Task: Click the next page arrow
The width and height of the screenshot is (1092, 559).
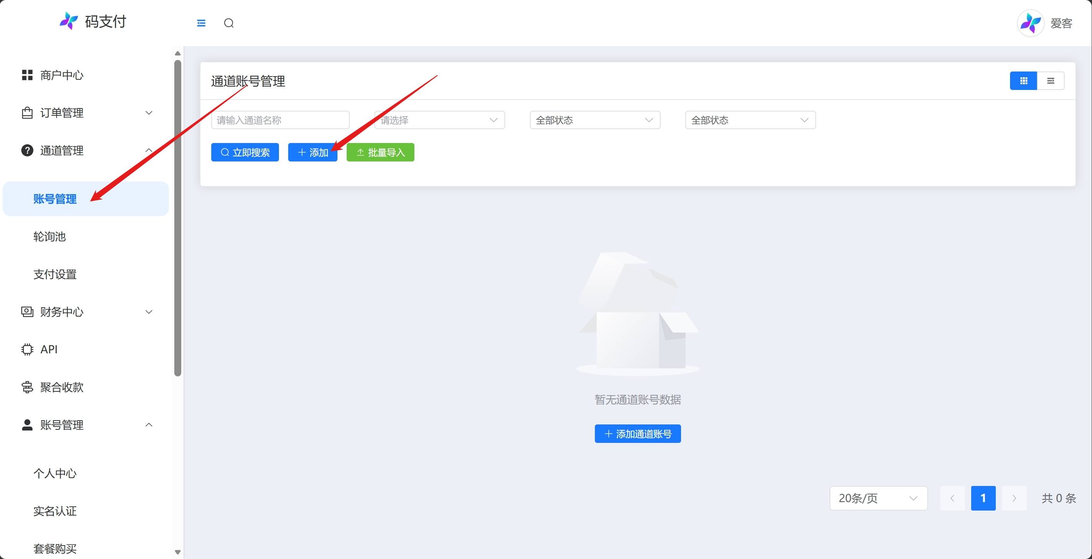Action: pos(1014,498)
